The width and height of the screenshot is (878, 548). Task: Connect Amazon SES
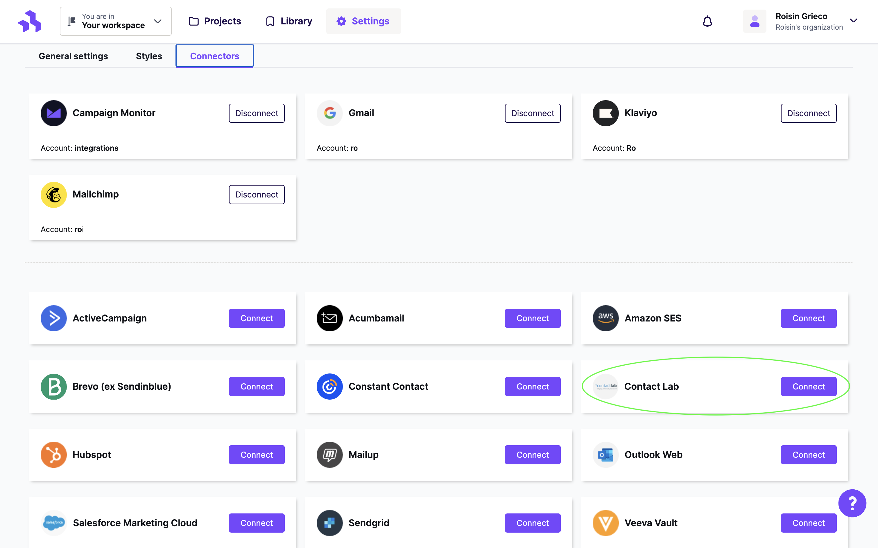(808, 318)
